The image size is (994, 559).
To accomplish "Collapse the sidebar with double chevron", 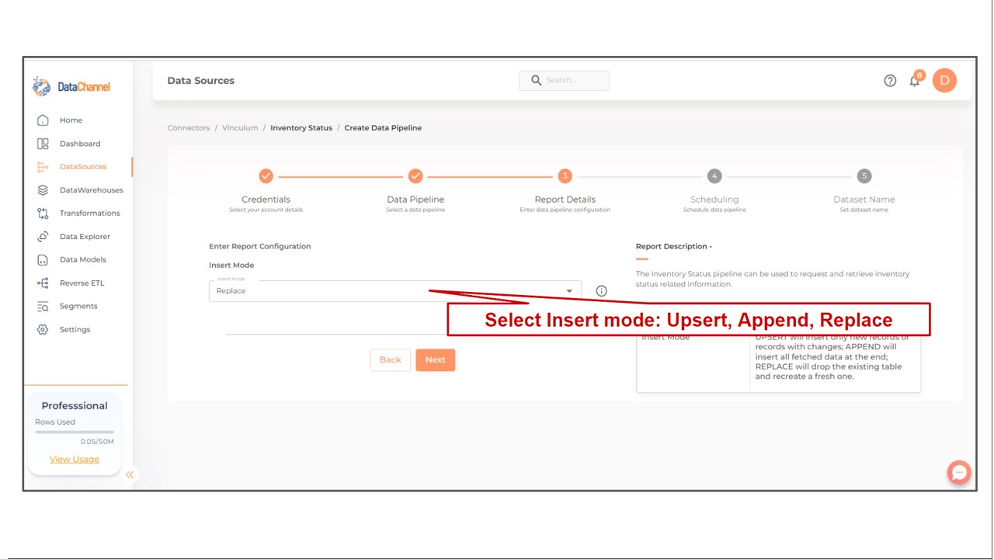I will point(130,474).
